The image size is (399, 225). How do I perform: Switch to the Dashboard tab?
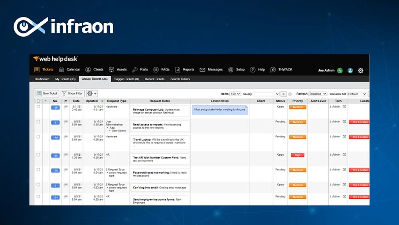42,79
